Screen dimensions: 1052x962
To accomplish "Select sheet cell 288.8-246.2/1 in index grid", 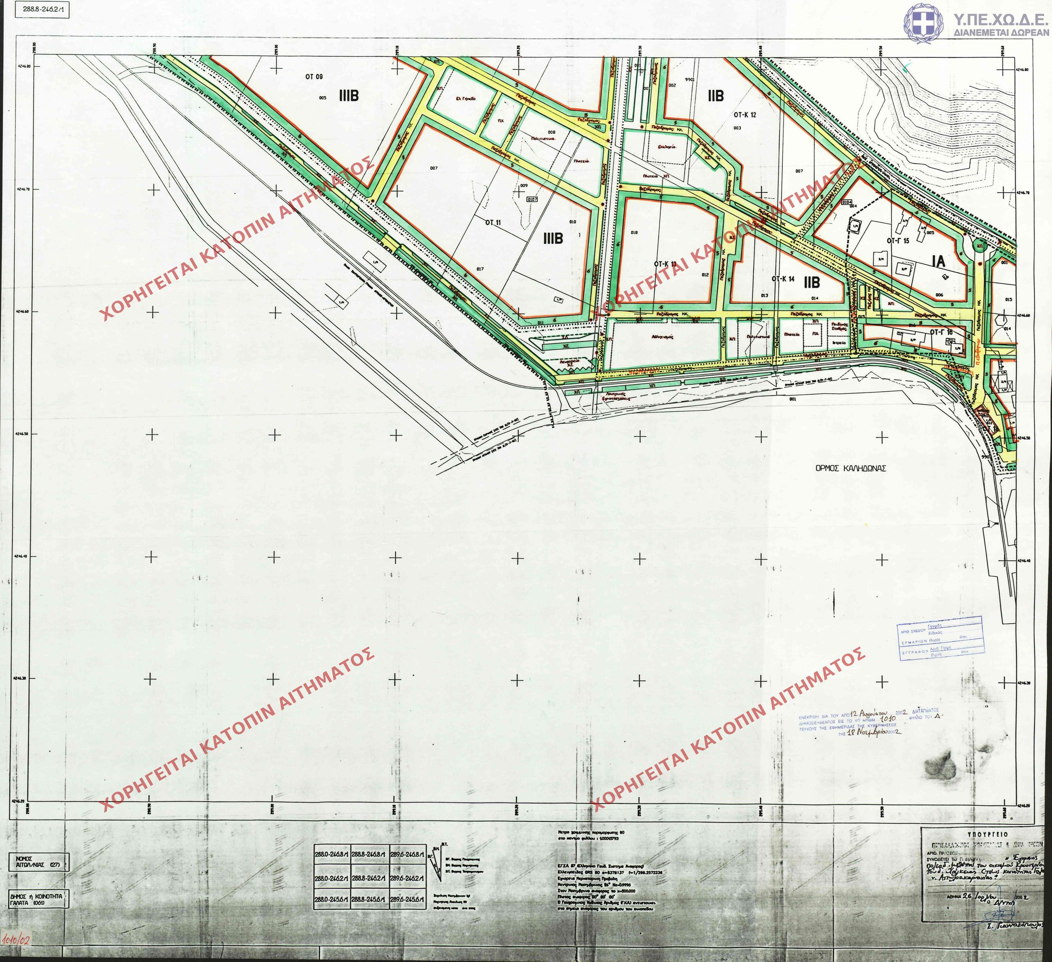I will click(369, 878).
